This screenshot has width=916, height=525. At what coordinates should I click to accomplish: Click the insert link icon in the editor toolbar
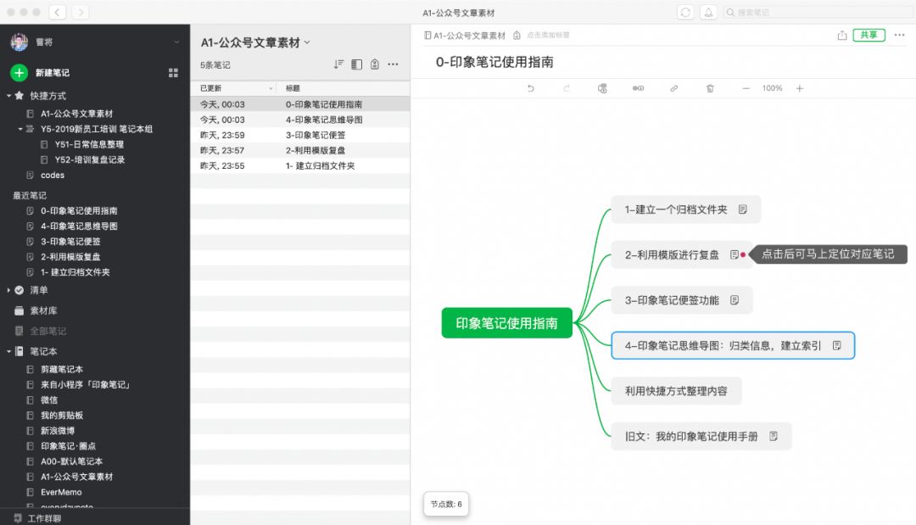click(675, 88)
